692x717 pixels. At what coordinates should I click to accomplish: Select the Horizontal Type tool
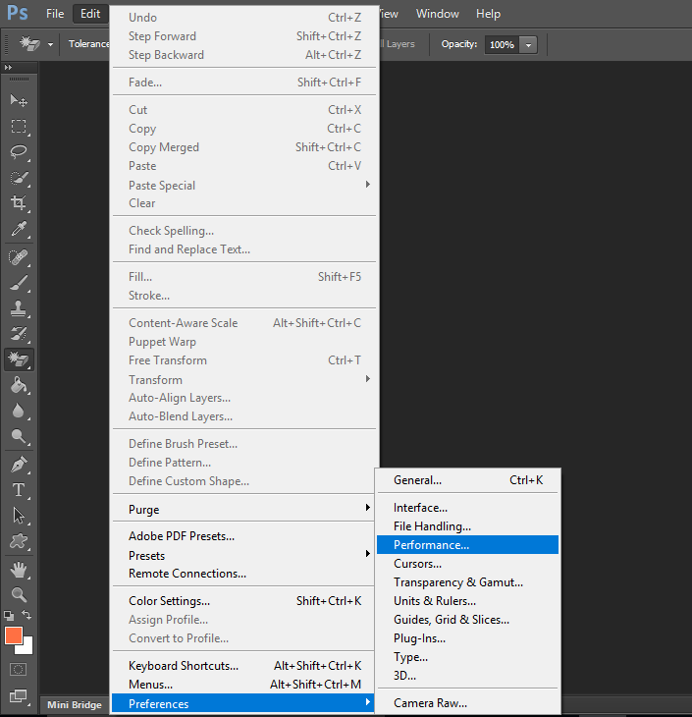click(x=19, y=490)
